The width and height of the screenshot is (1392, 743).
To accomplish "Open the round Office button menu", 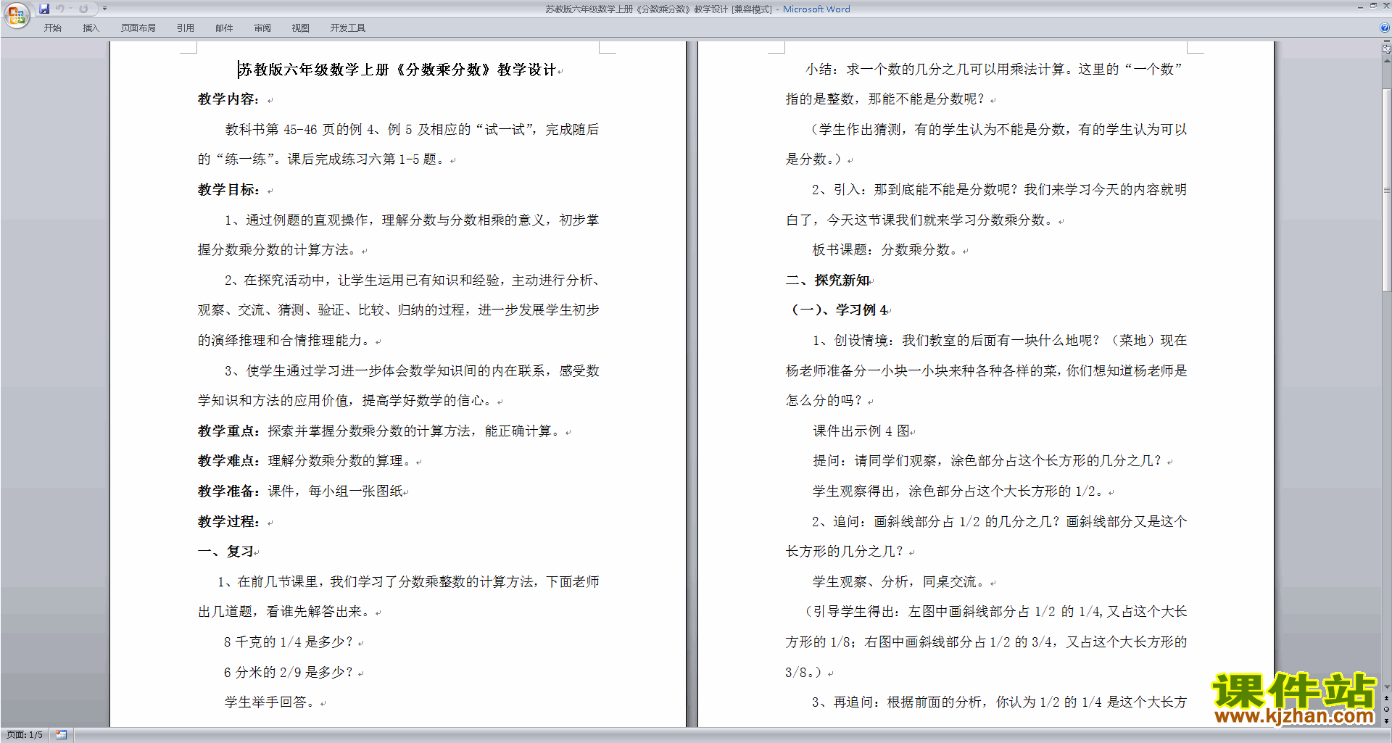I will coord(16,14).
